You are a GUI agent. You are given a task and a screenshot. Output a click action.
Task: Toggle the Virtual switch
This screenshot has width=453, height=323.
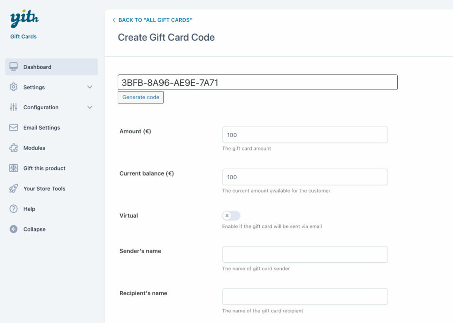(231, 215)
